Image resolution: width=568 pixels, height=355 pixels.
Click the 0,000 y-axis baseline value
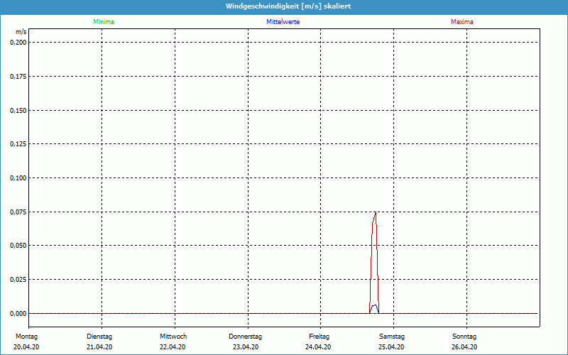tap(18, 313)
